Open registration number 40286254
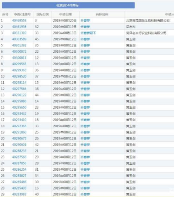 click(x=19, y=169)
